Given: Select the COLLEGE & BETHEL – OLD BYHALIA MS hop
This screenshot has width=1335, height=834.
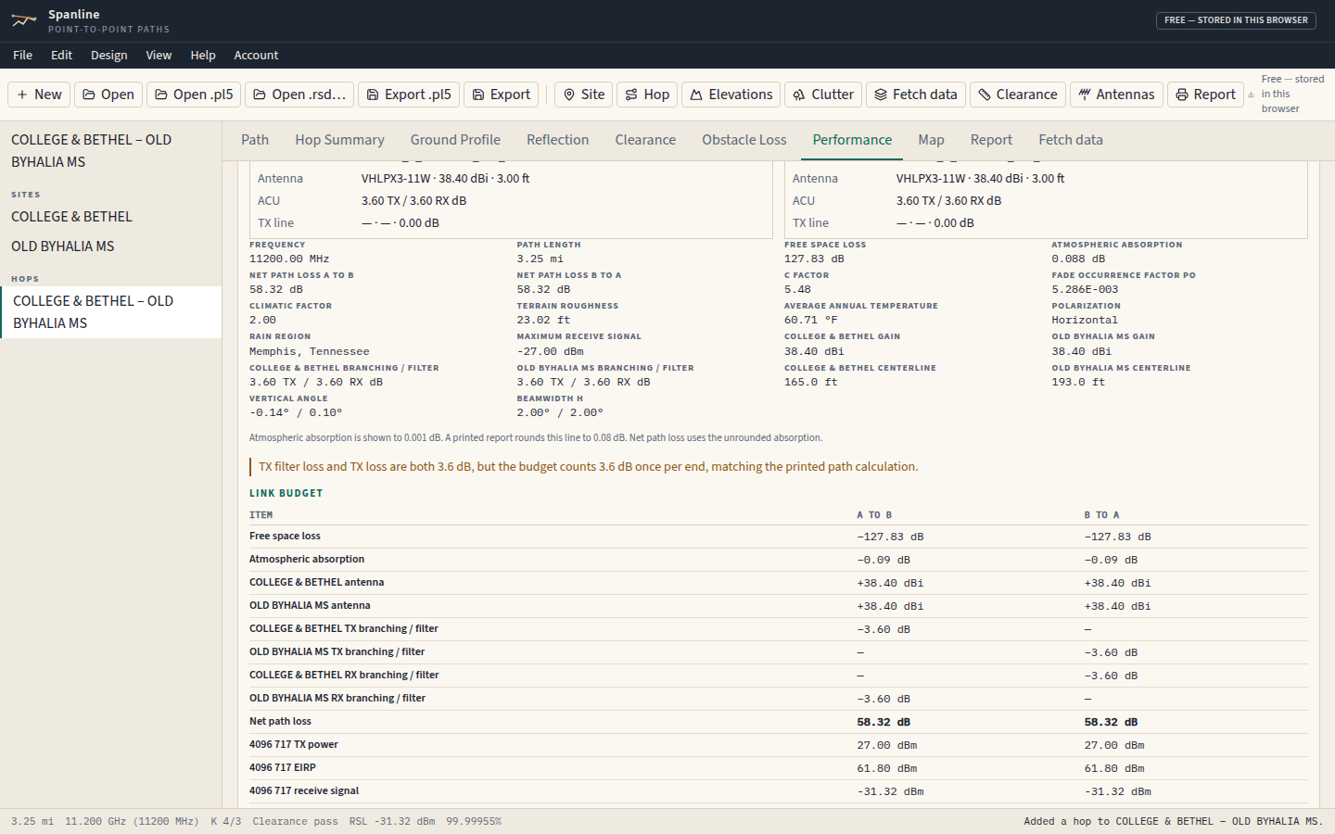Looking at the screenshot, I should tap(111, 312).
